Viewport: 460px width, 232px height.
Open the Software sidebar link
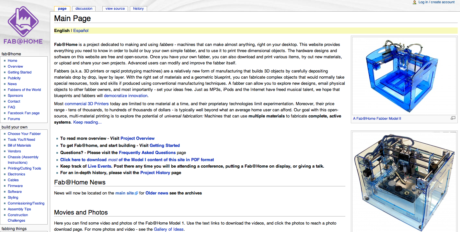point(15,192)
